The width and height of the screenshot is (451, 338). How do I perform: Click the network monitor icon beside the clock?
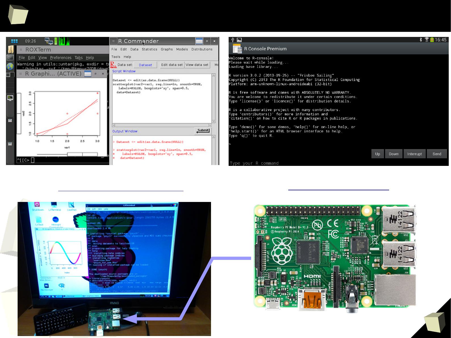click(x=49, y=41)
